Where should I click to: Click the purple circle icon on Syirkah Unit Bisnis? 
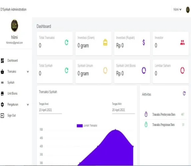(144, 70)
